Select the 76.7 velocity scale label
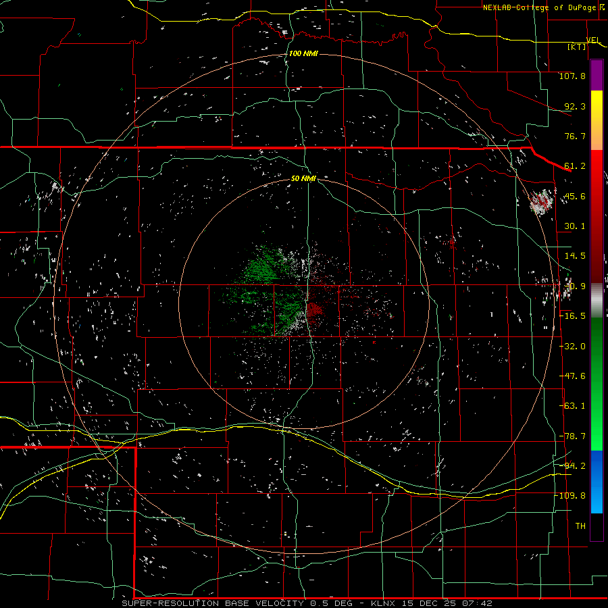Viewport: 608px width, 608px height. [x=575, y=136]
